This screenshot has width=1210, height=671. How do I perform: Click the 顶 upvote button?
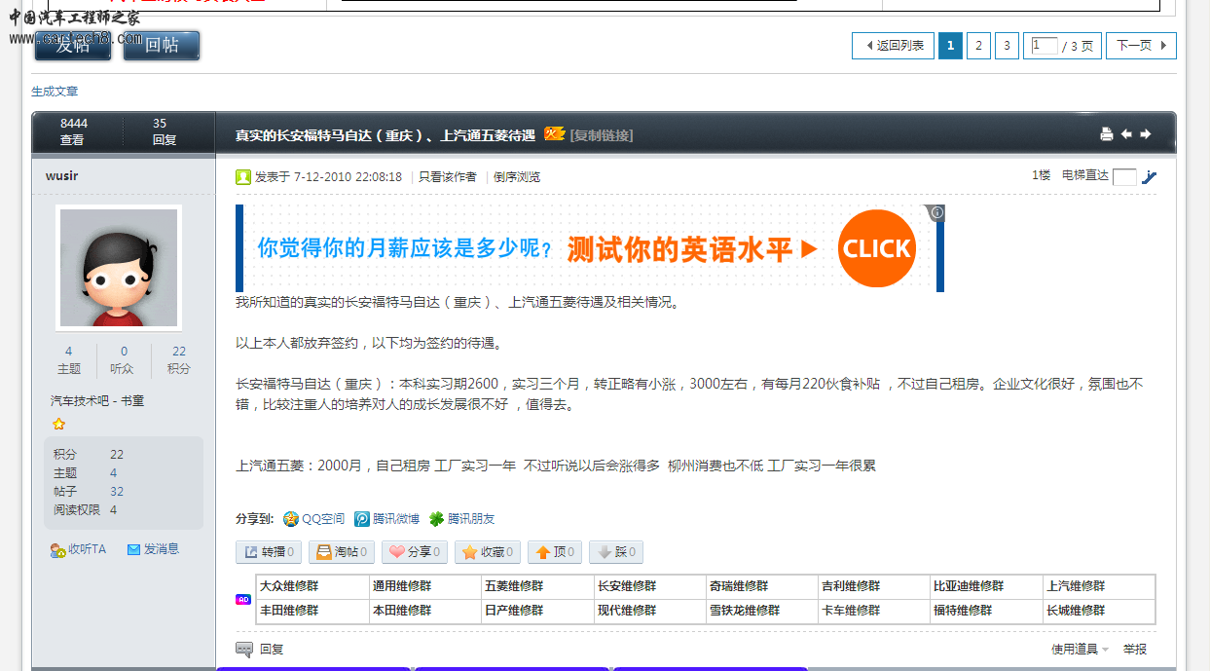(x=554, y=552)
